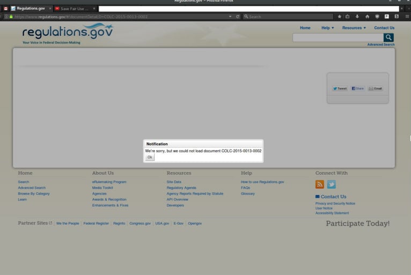Open User Notice link
411x275 pixels.
pyautogui.click(x=324, y=208)
